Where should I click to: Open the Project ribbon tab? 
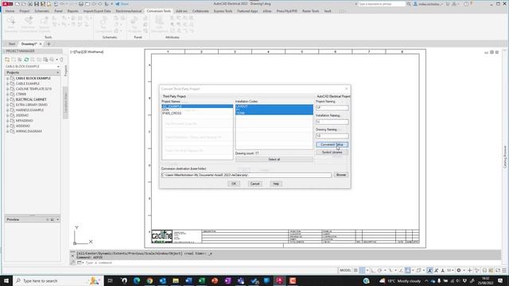click(x=25, y=11)
